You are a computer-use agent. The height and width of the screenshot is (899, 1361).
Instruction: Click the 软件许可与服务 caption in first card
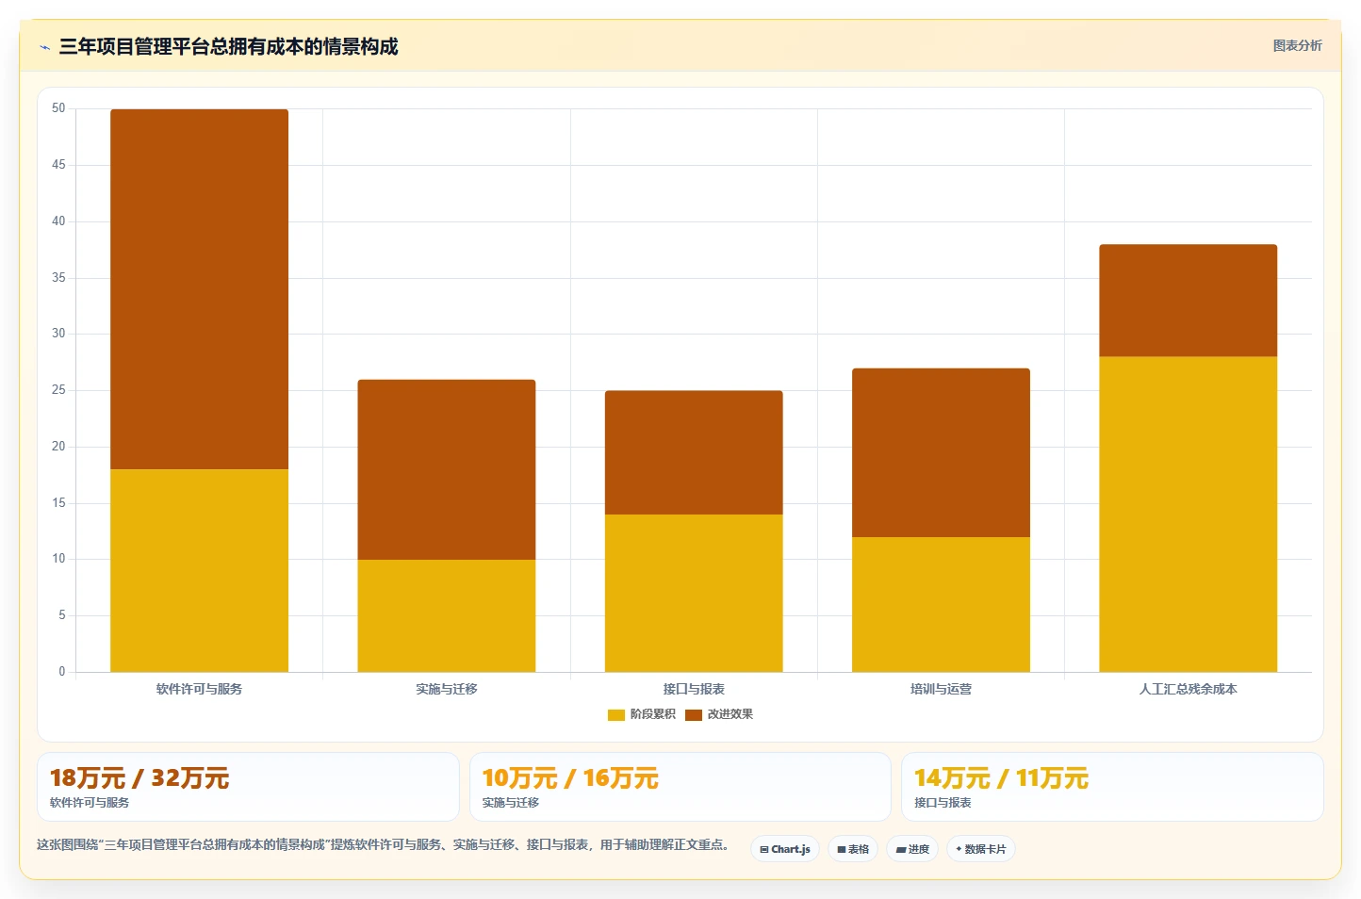tap(90, 803)
